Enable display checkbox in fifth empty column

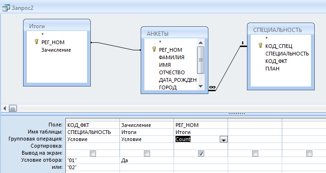tap(309, 153)
